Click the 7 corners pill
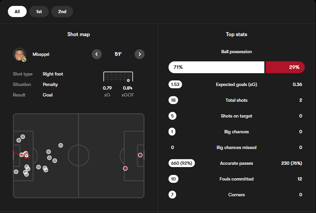Viewport: 316px width, 213px height. [x=172, y=195]
